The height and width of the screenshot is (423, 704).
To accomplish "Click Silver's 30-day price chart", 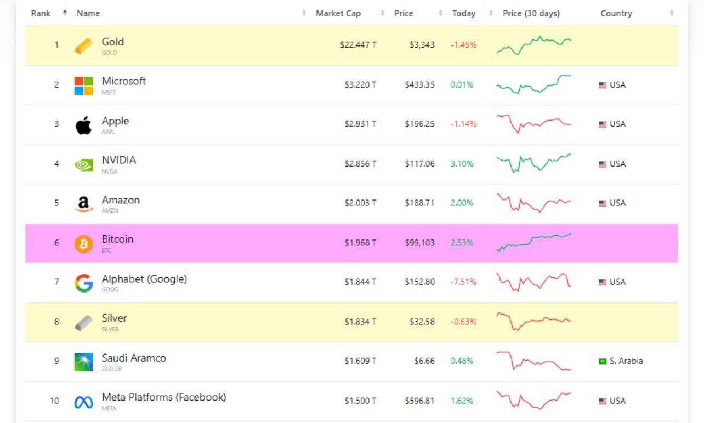I will click(534, 321).
